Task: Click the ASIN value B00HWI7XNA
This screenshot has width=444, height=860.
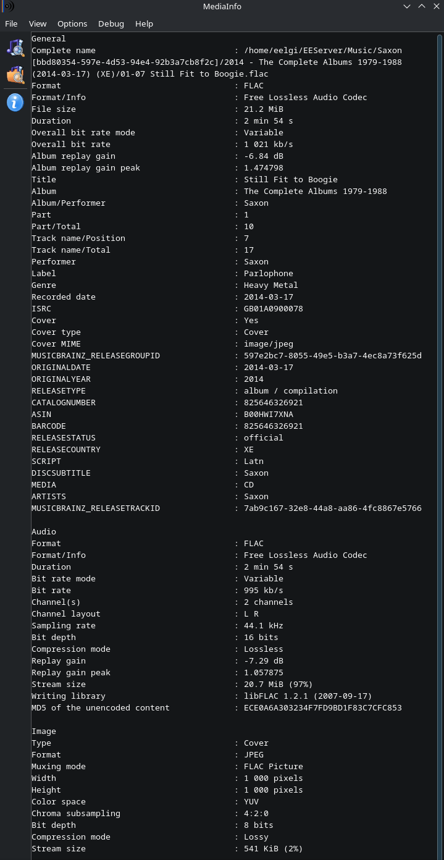Action: (x=269, y=414)
